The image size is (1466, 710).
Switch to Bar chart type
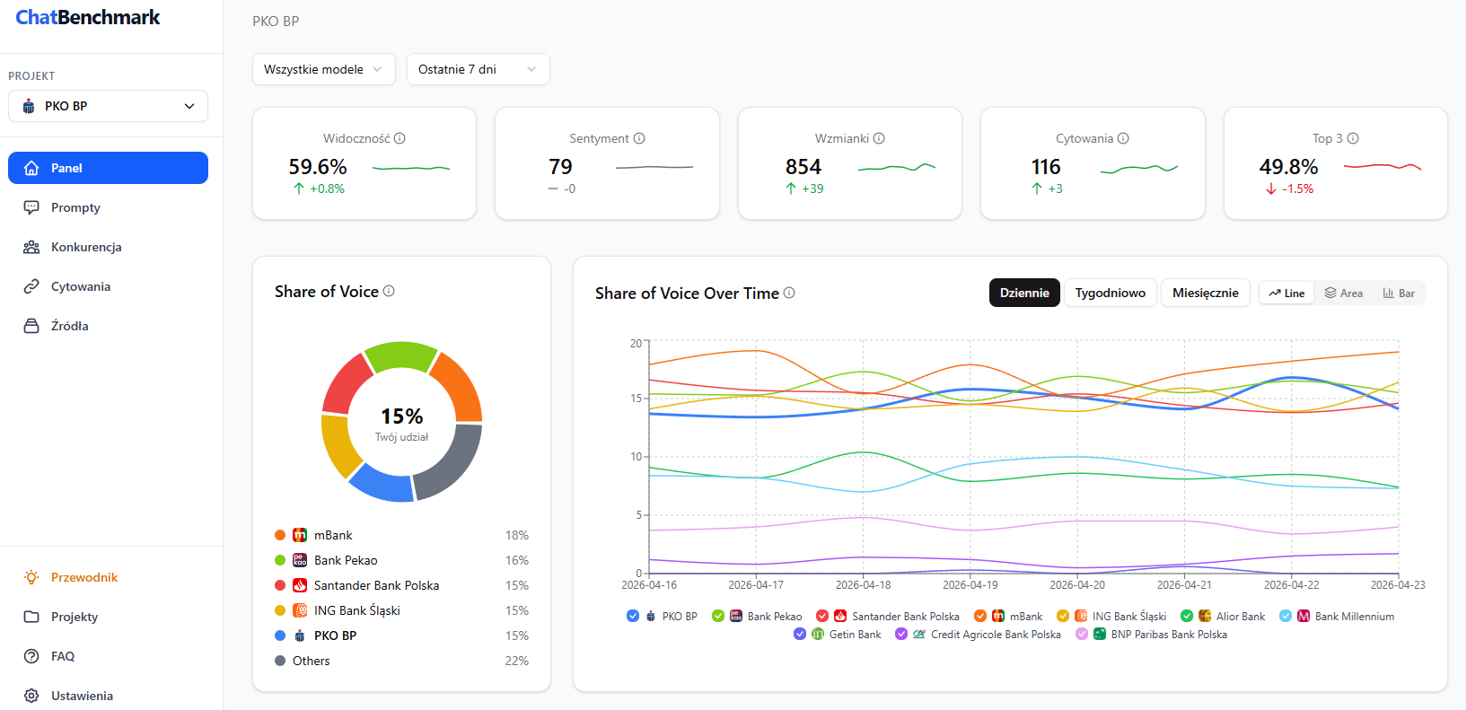1399,293
